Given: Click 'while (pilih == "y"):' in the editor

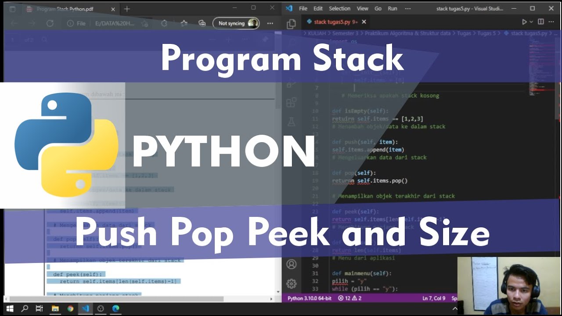Looking at the screenshot, I should pos(364,289).
